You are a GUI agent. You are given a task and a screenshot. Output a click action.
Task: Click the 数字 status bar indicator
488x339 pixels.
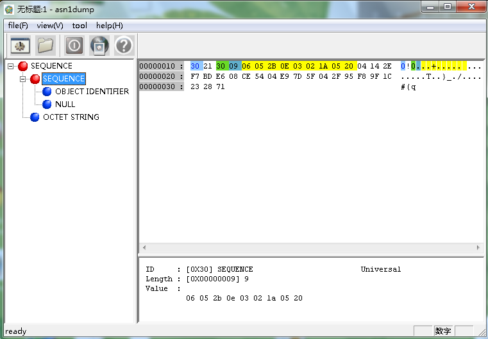click(x=443, y=331)
